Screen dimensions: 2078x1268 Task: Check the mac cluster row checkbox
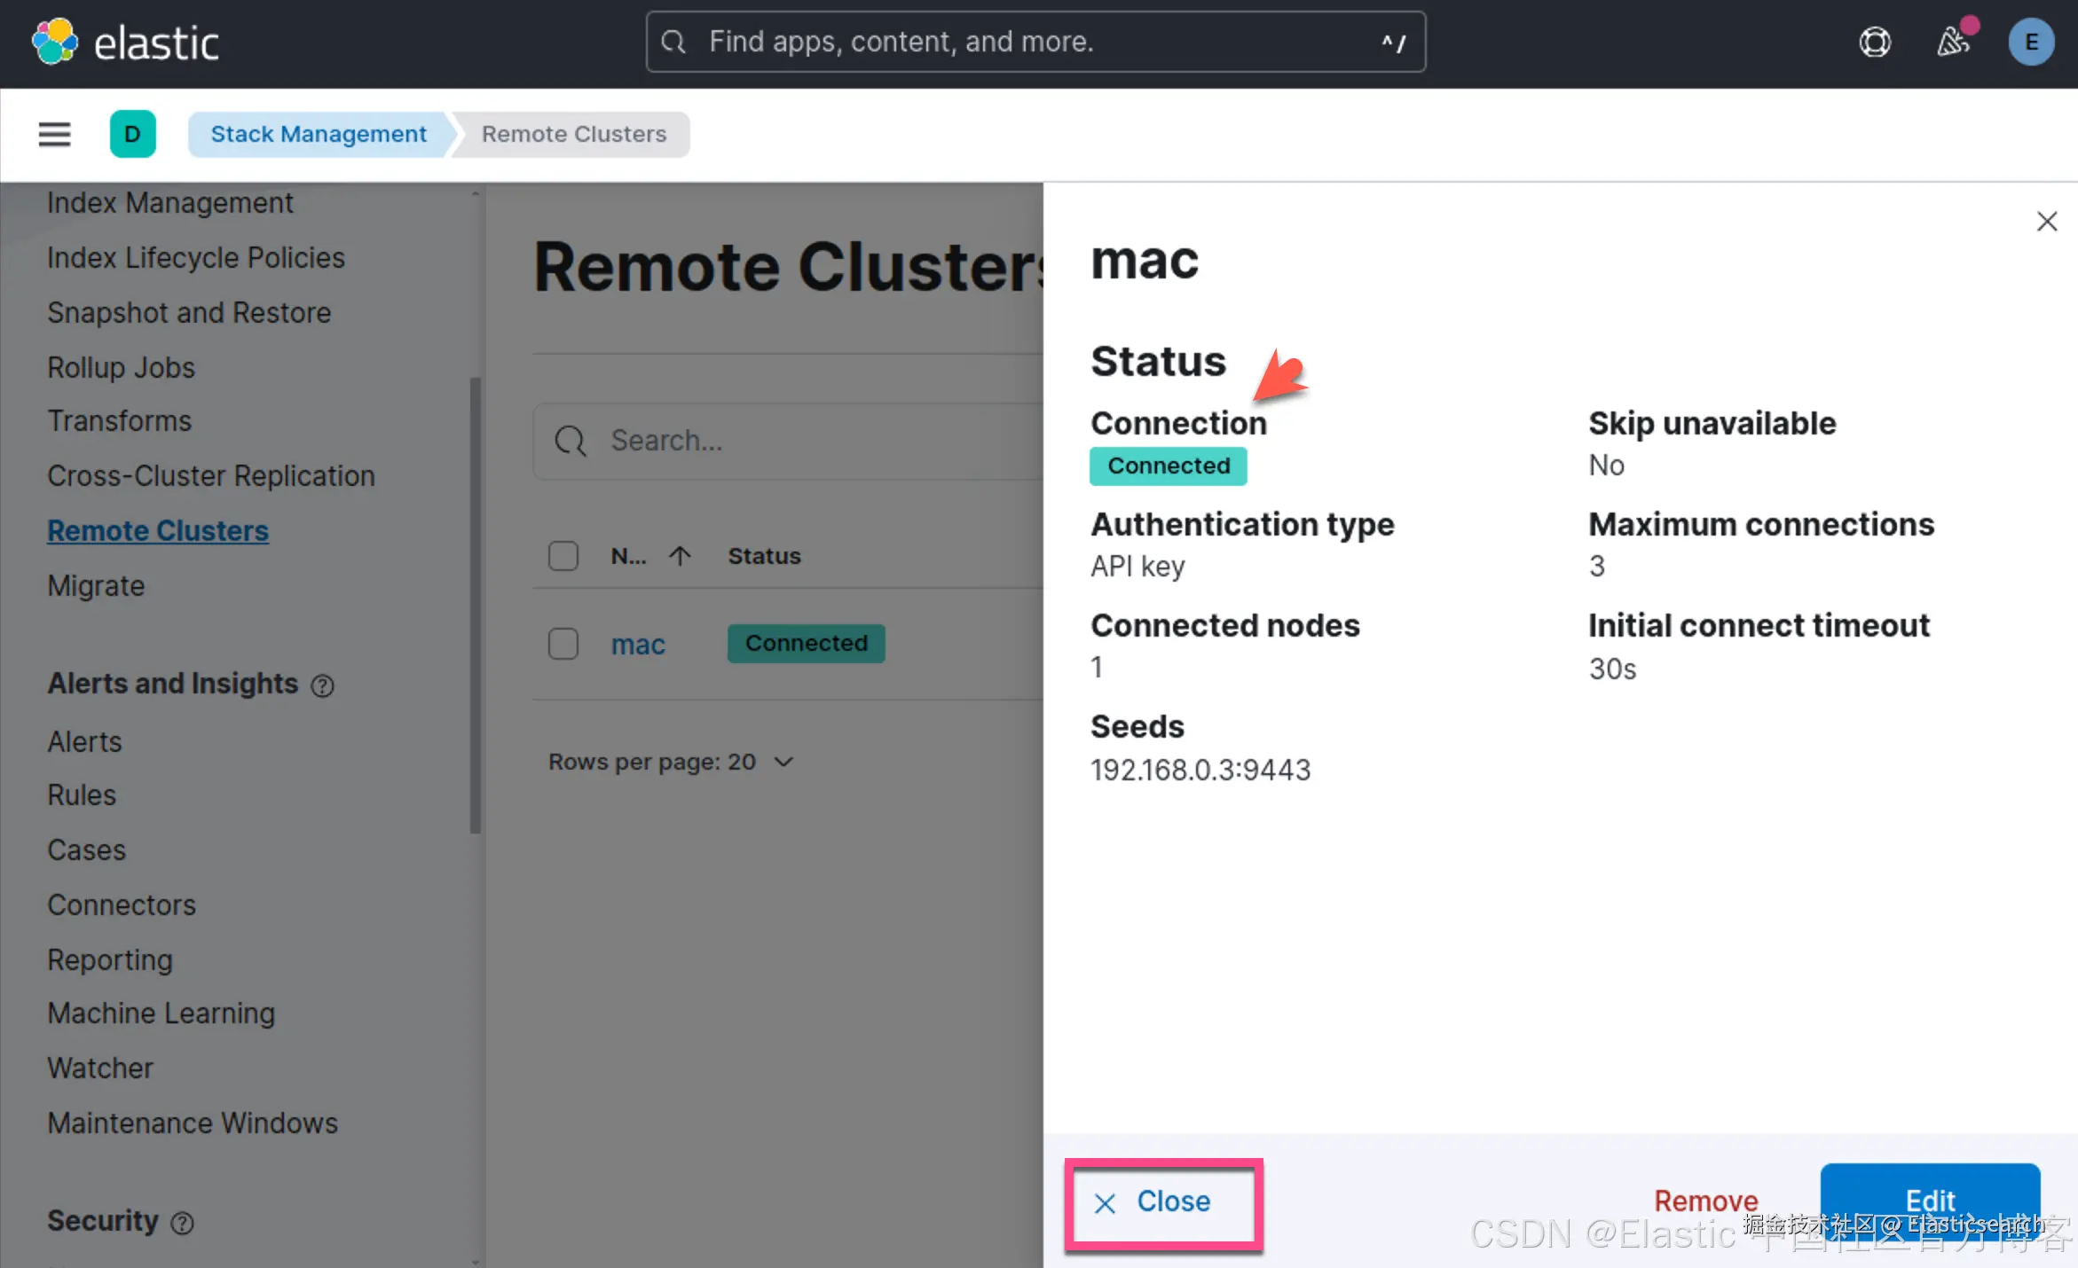pos(563,644)
